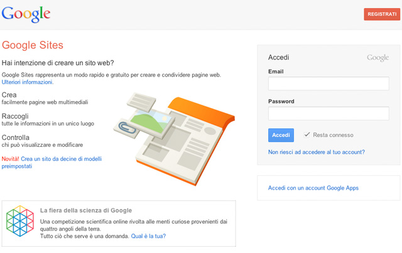Image resolution: width=402 pixels, height=253 pixels.
Task: Click the La fiera della scienza di Google title
Action: 86,210
